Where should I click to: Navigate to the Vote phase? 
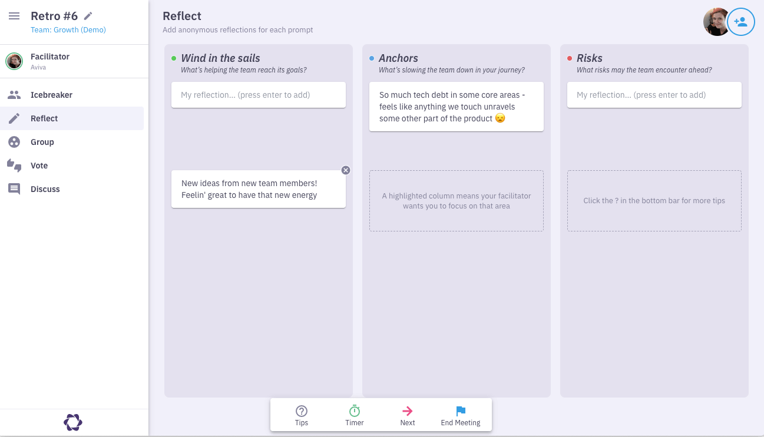39,165
